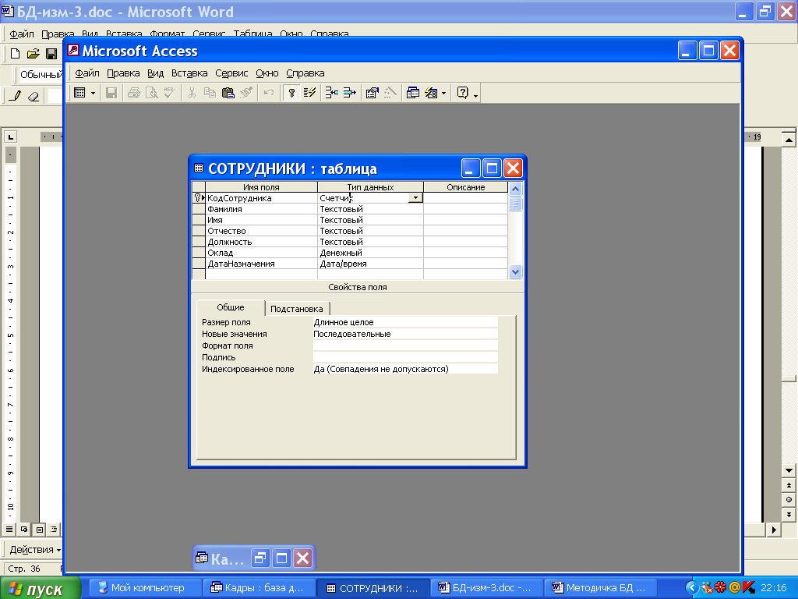Switch to БД-изм-3.doc taskbar button
Screen dimensions: 798x599
click(x=486, y=588)
